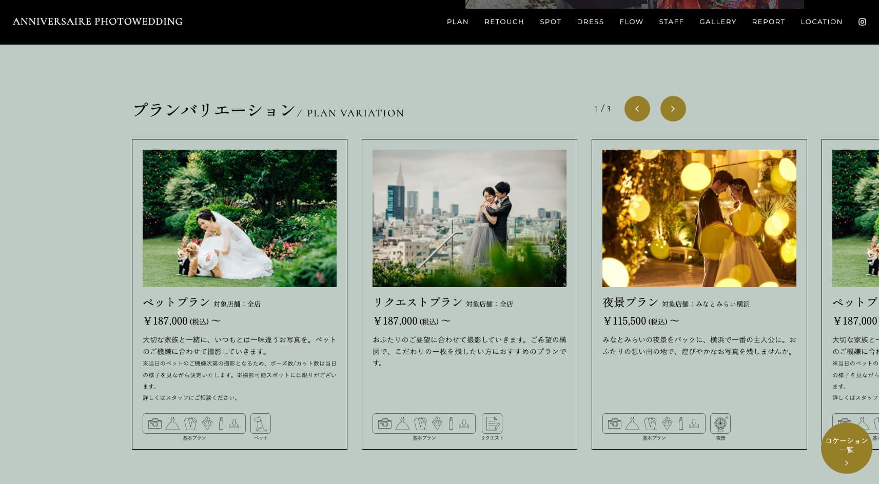Open the DRESS navigation item
This screenshot has width=879, height=484.
click(591, 22)
